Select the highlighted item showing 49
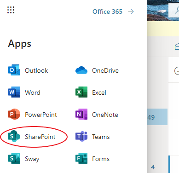This screenshot has width=179, height=173. (157, 117)
